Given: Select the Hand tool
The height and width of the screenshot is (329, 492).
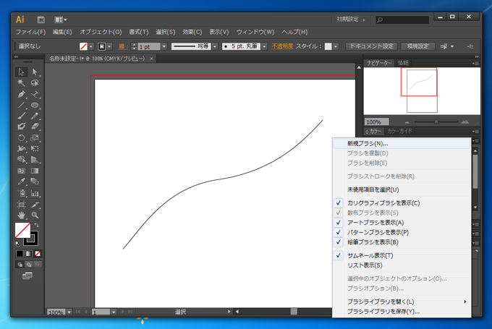Looking at the screenshot, I should click(x=21, y=215).
